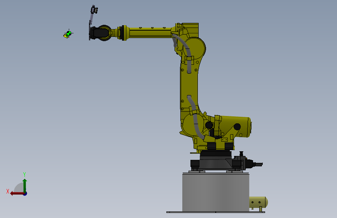Click the green Y axis arrow of the triad
This screenshot has height=218, width=337.
(25, 185)
